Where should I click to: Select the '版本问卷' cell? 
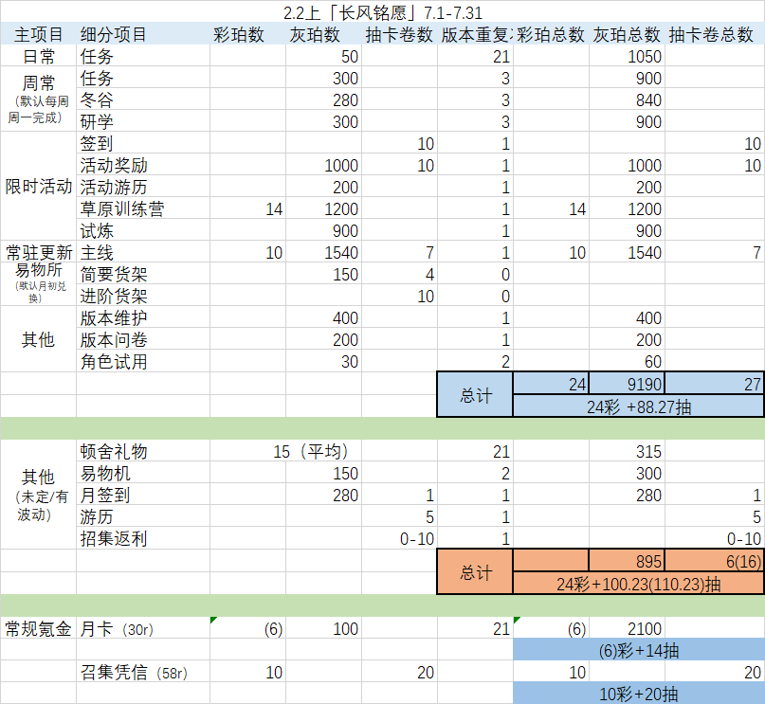point(143,339)
